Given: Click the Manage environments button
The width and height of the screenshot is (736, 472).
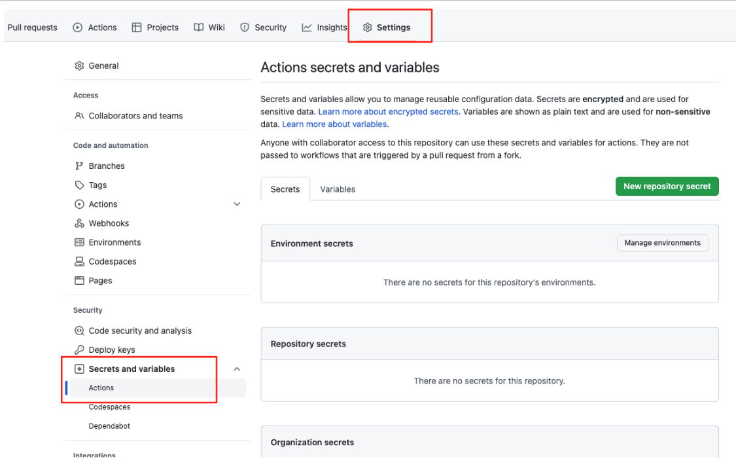Looking at the screenshot, I should click(x=662, y=242).
